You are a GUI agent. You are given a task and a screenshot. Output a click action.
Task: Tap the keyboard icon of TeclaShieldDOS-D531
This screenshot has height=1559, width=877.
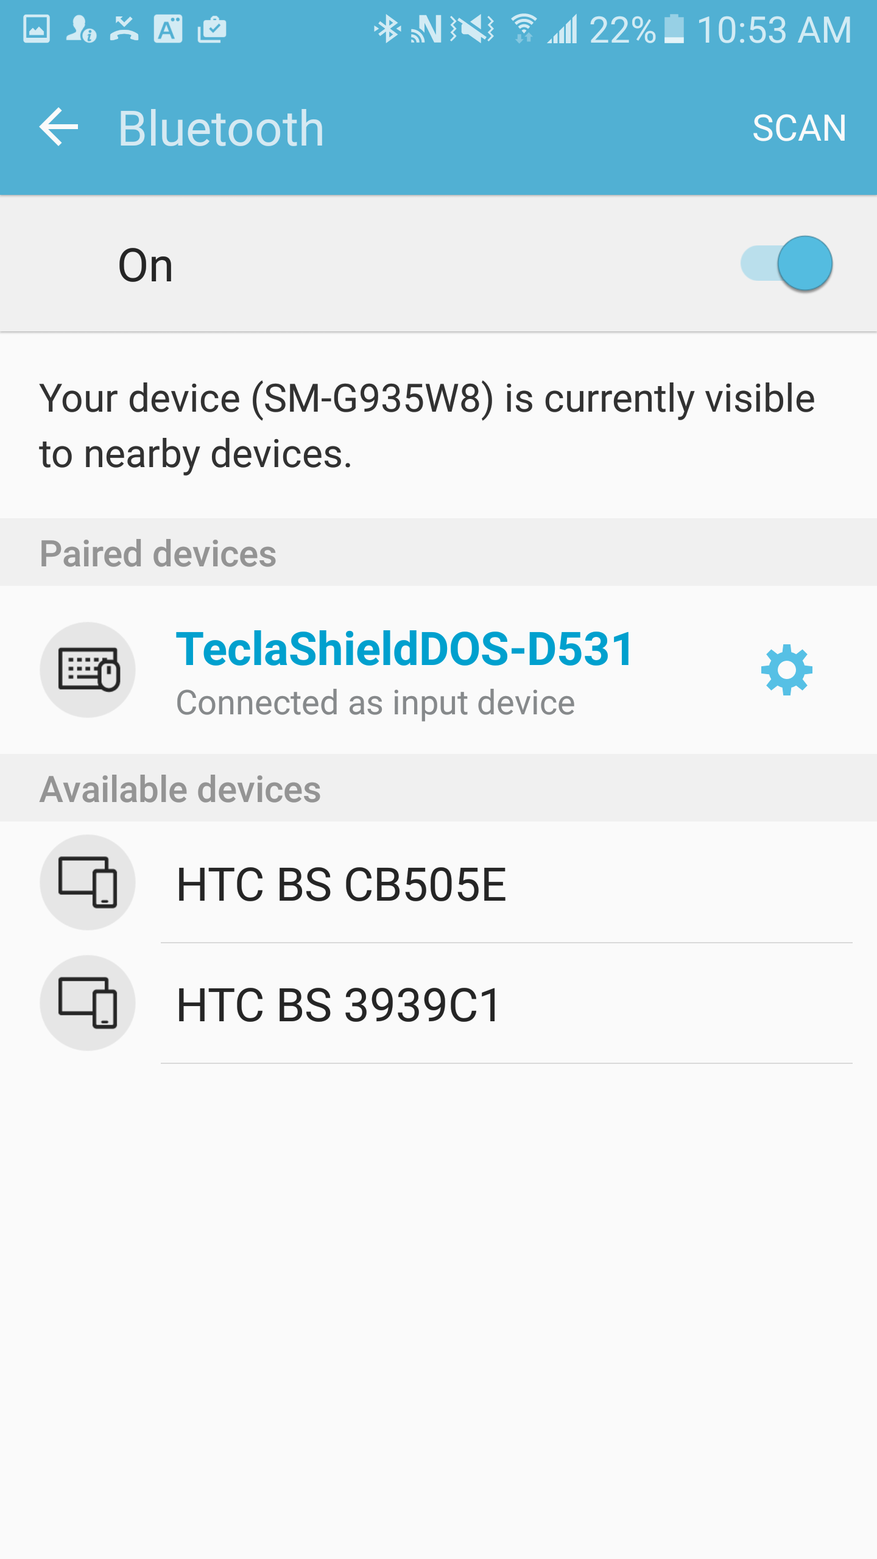[x=88, y=670]
